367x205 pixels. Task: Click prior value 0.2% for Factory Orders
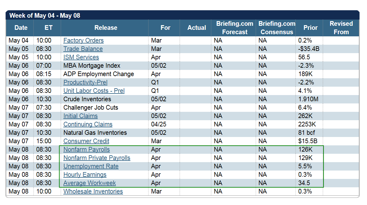coord(305,40)
